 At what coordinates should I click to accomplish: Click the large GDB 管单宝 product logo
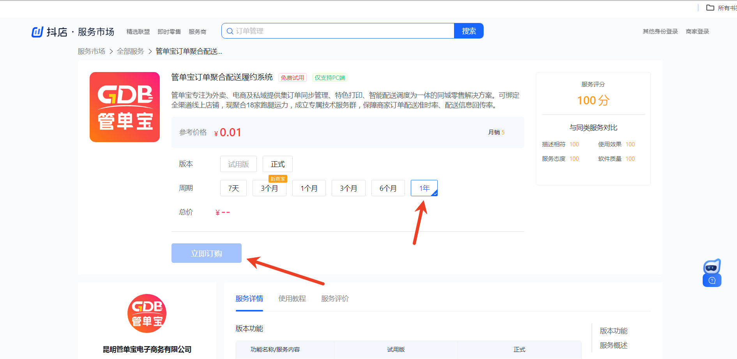(125, 107)
